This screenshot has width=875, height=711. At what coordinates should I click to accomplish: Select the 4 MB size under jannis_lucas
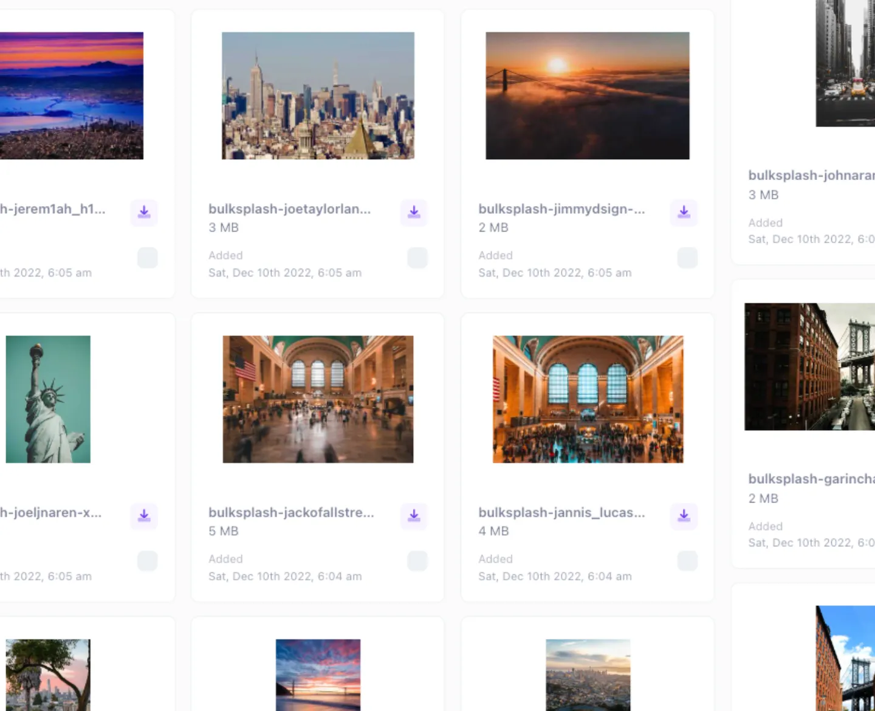tap(493, 531)
